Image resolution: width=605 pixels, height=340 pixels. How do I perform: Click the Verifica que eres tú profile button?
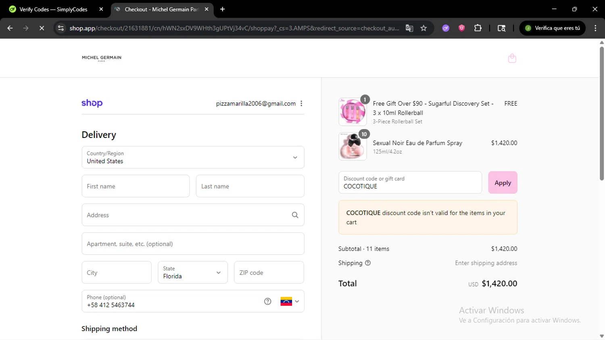coord(552,28)
